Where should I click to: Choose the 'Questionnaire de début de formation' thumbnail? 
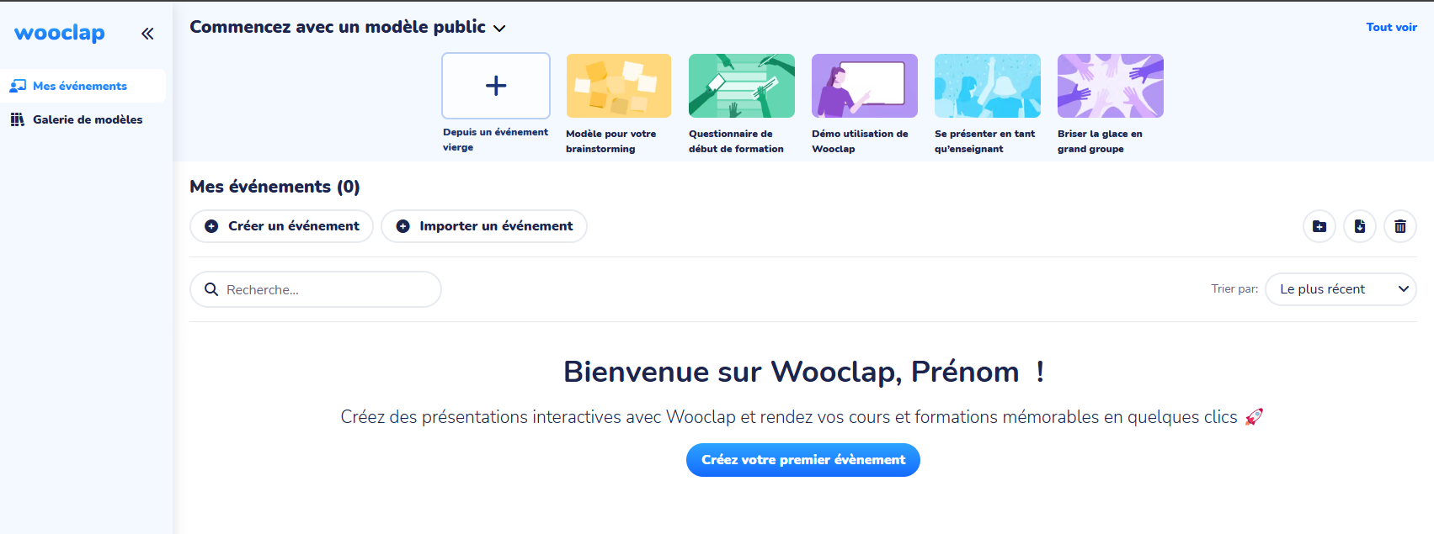[x=742, y=86]
